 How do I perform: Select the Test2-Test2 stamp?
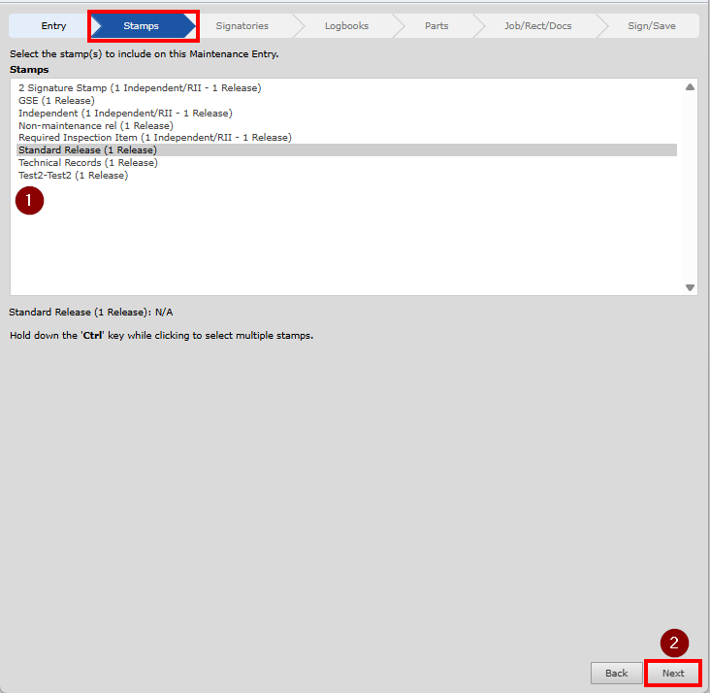[x=73, y=176]
